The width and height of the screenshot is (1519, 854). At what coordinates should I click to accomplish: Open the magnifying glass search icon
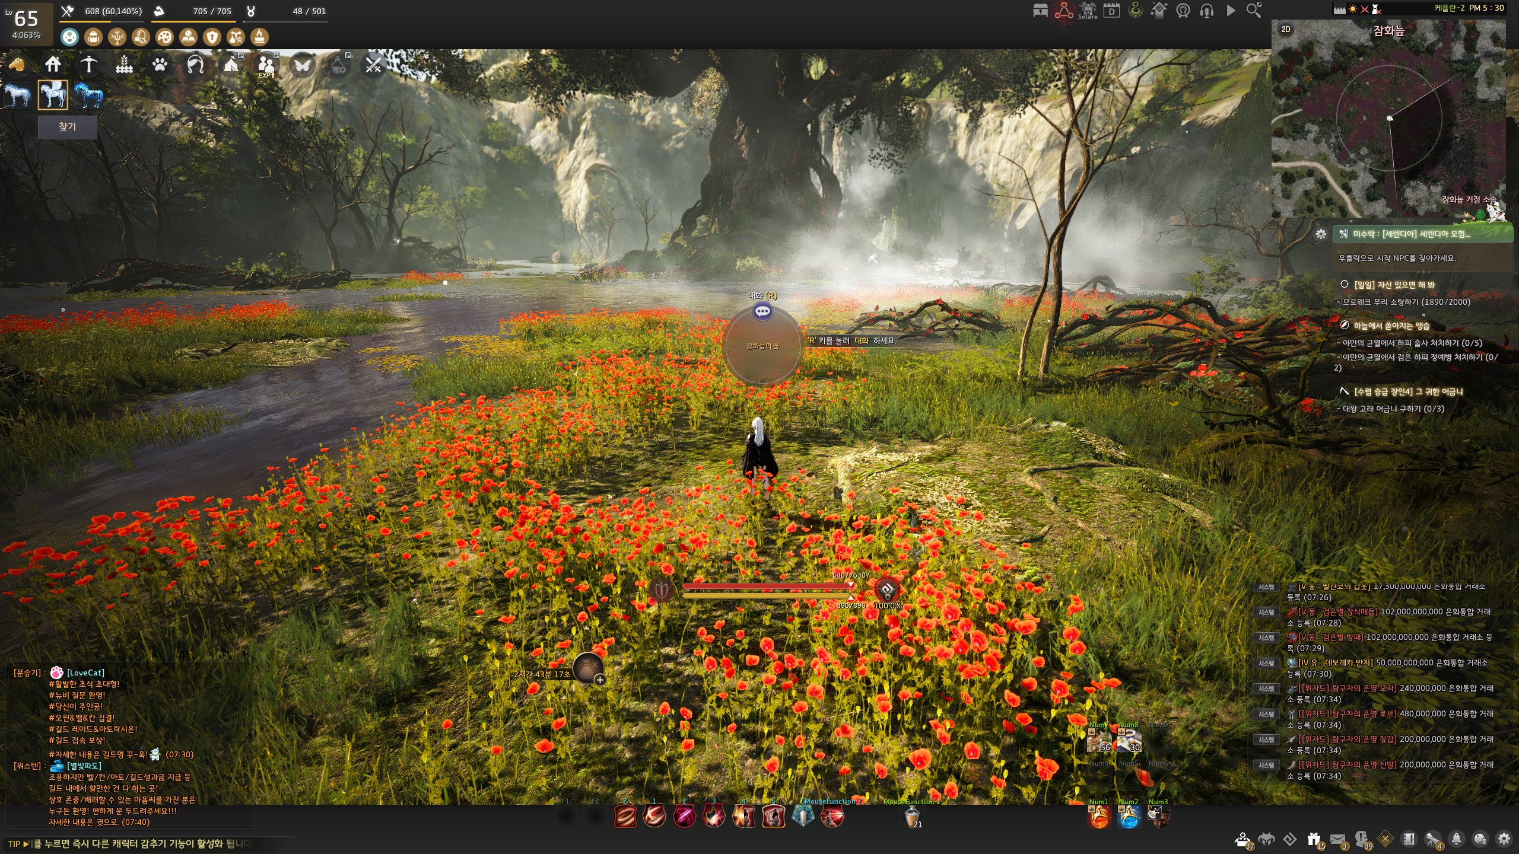(x=1254, y=10)
